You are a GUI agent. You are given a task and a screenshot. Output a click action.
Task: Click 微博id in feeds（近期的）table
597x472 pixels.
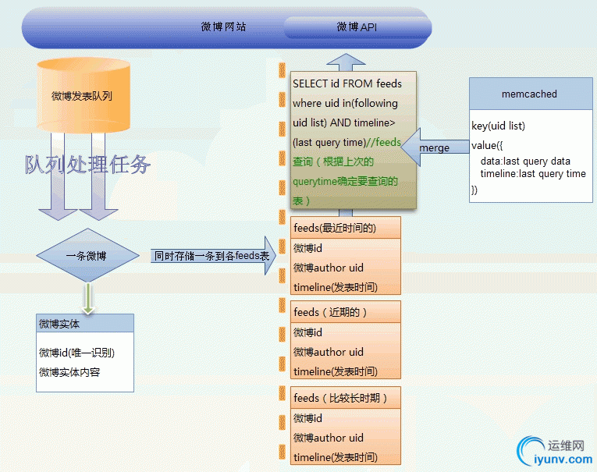tap(307, 332)
